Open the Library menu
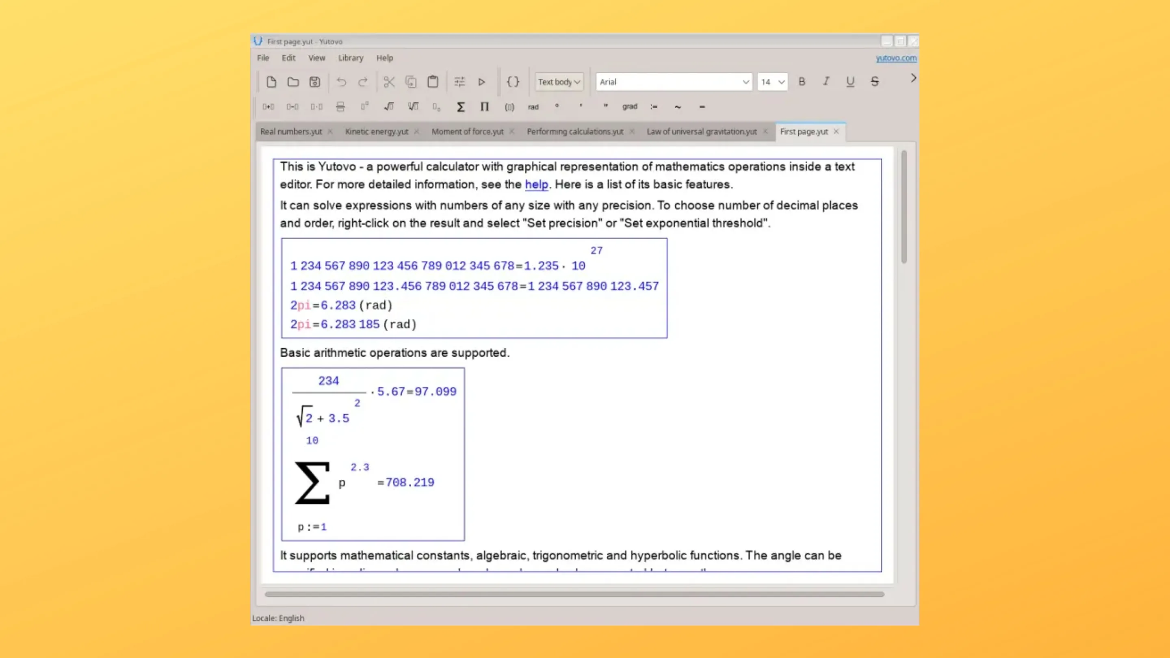Image resolution: width=1170 pixels, height=658 pixels. pos(351,58)
